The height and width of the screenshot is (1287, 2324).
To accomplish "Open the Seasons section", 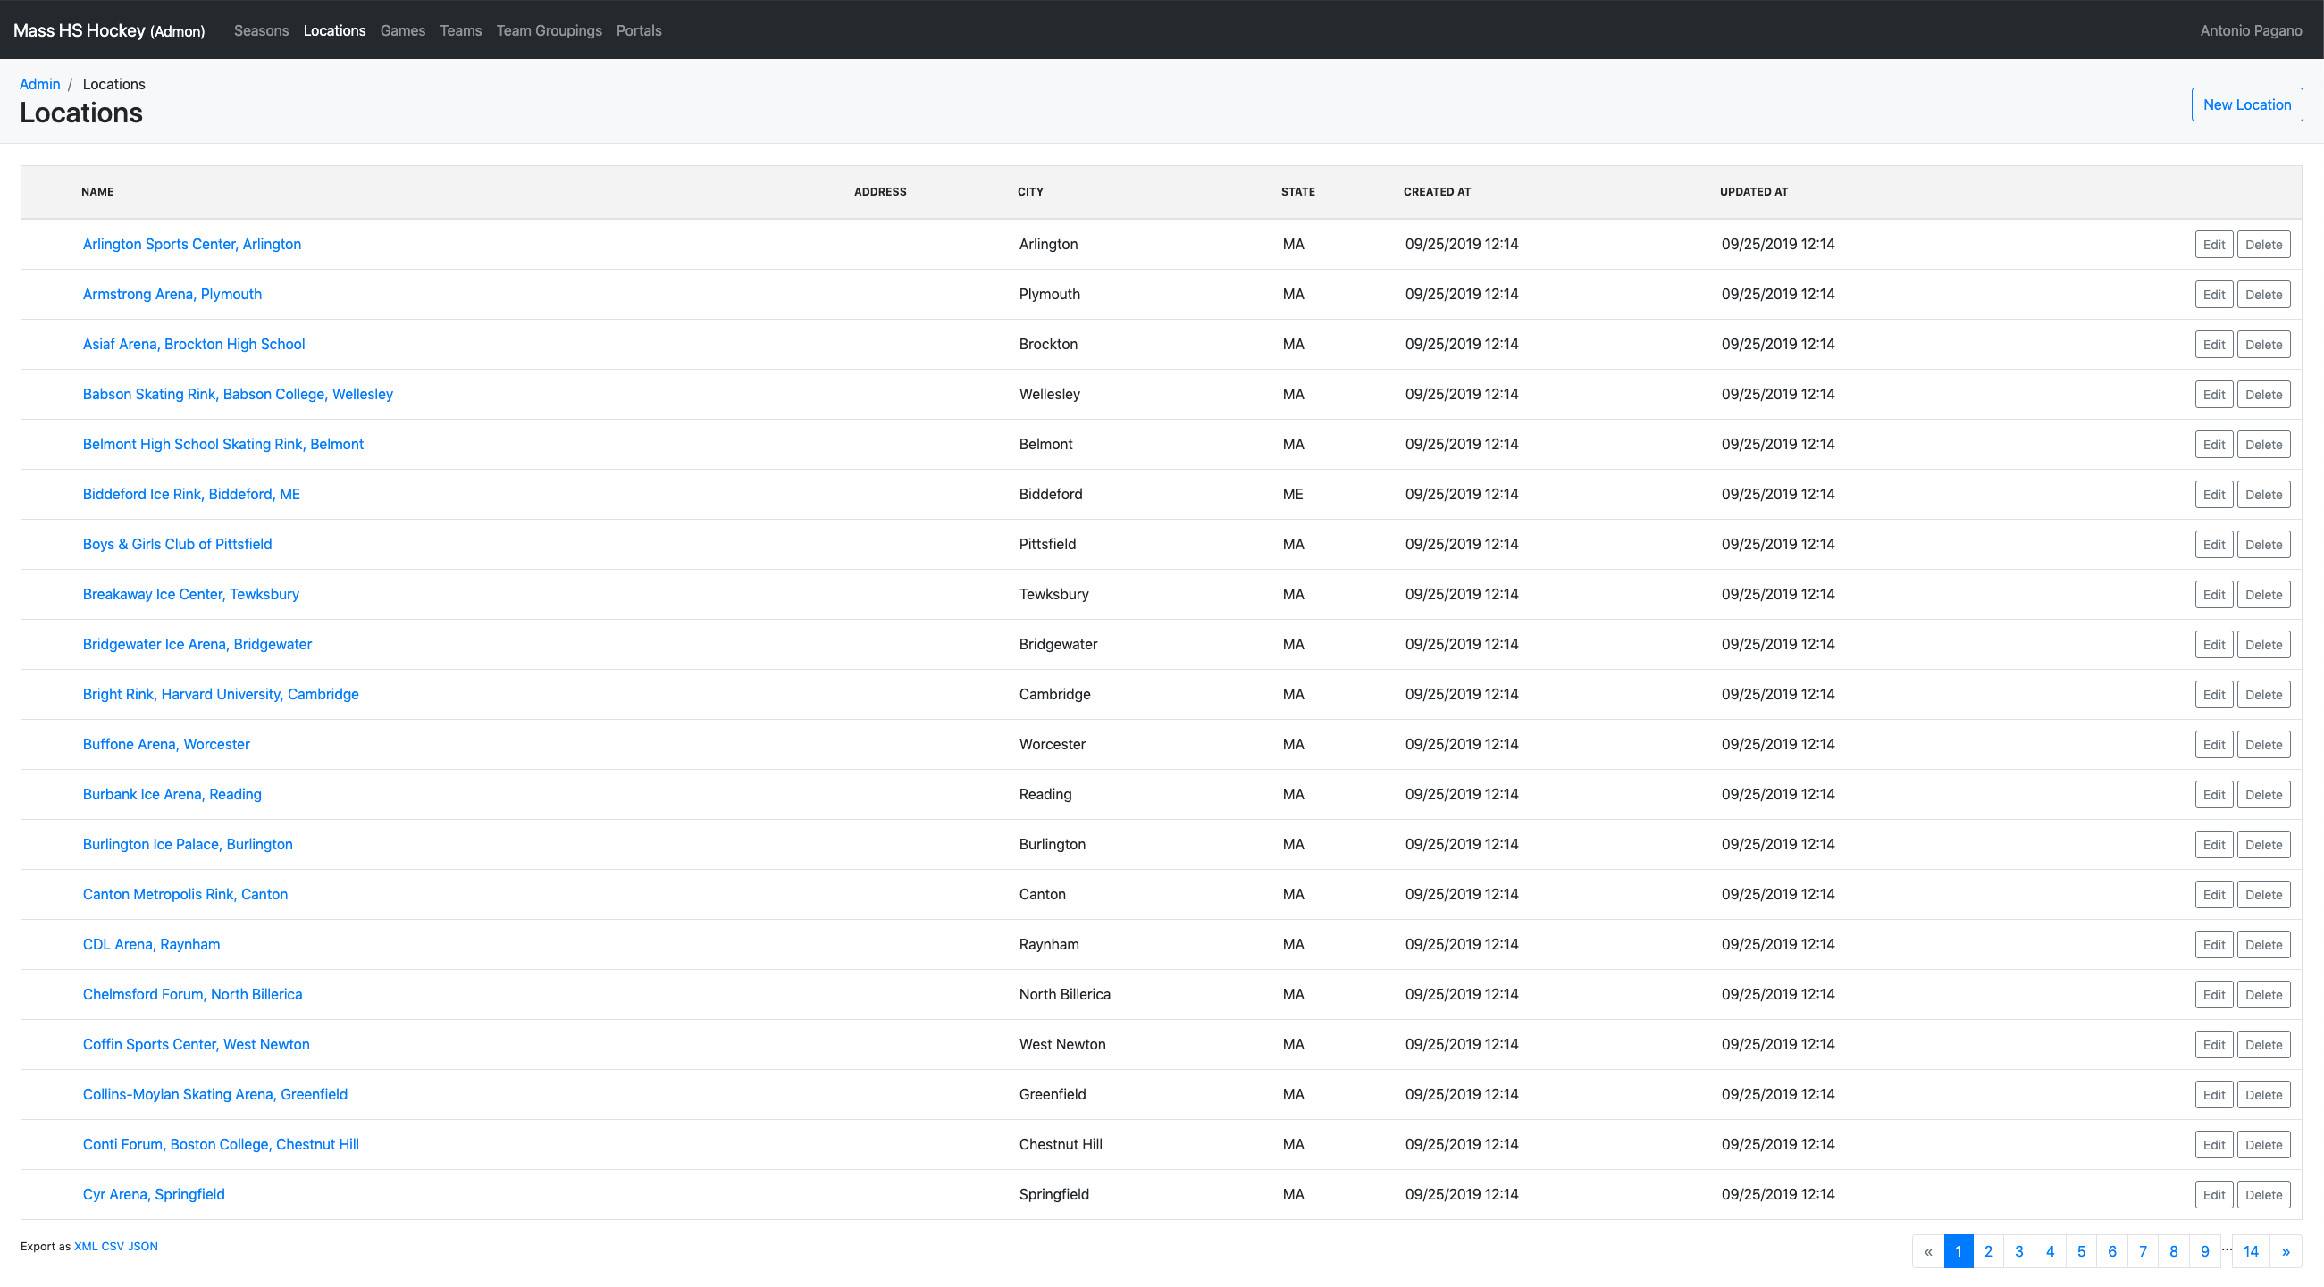I will pos(261,29).
